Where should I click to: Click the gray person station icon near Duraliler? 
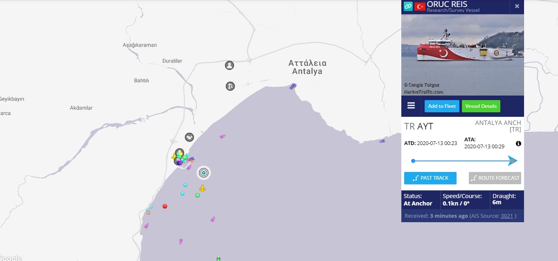(229, 65)
